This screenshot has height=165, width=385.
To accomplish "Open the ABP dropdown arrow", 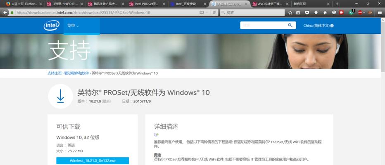I will click(364, 12).
